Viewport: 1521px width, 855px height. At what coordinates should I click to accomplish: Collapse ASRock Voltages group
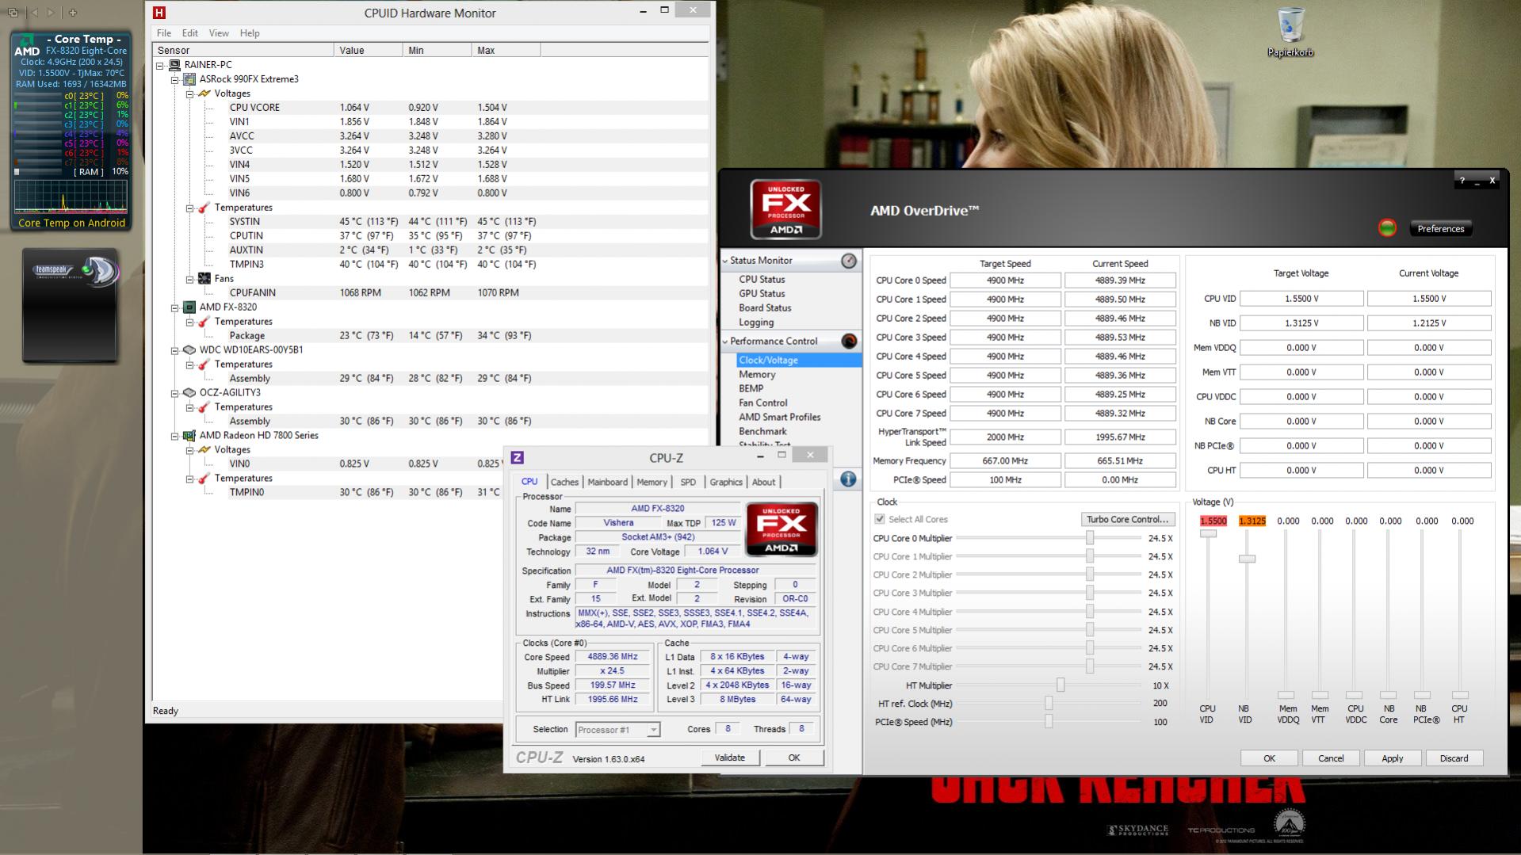(190, 94)
